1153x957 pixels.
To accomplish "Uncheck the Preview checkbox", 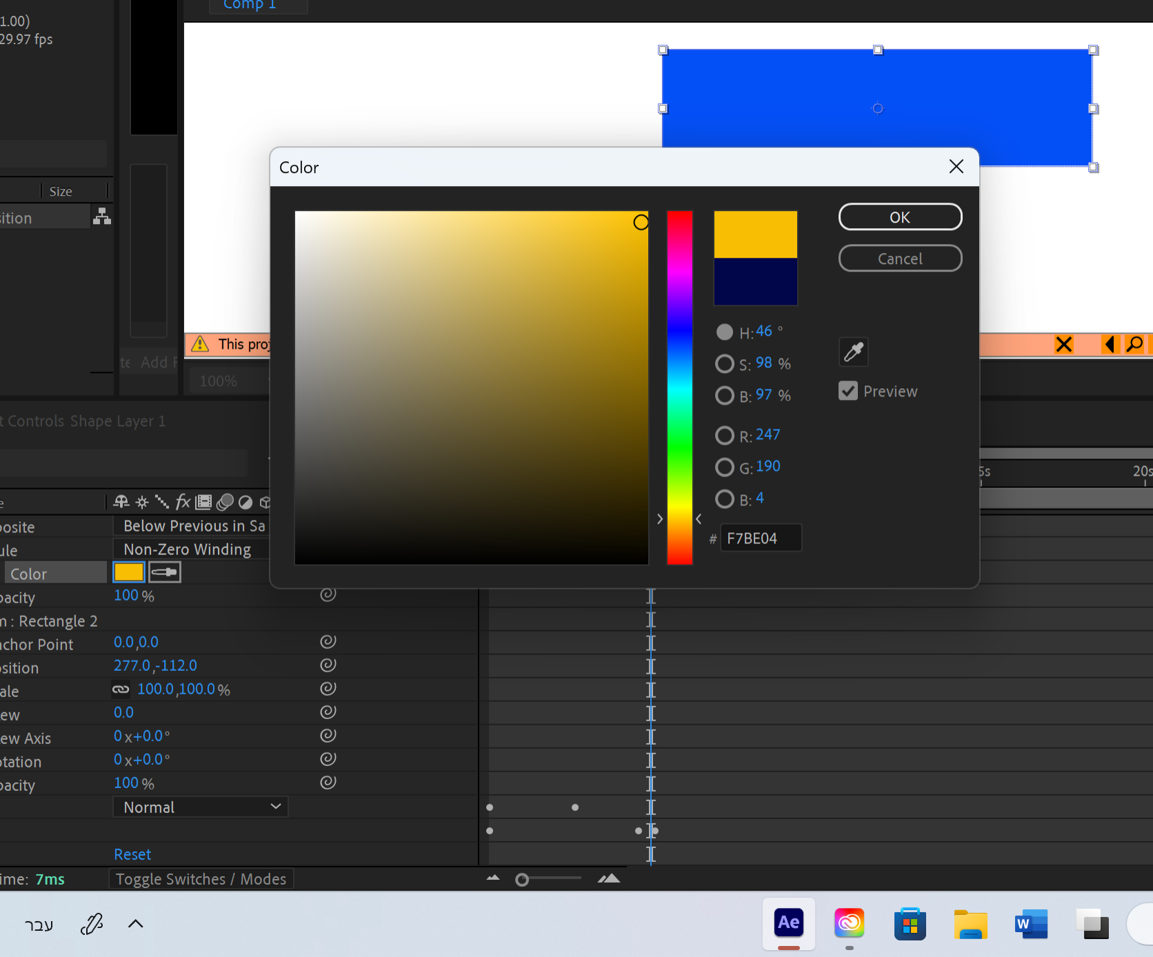I will pyautogui.click(x=848, y=391).
